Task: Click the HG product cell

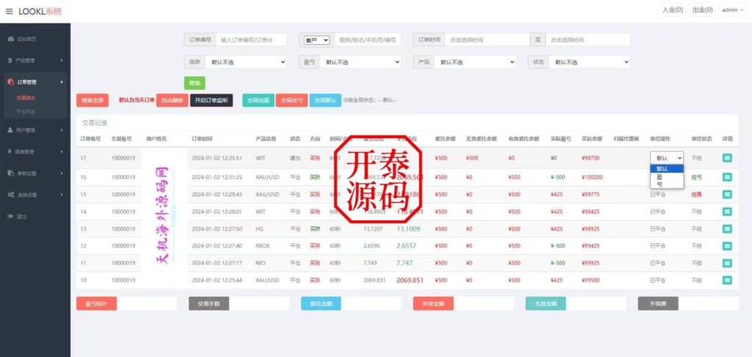Action: point(259,229)
